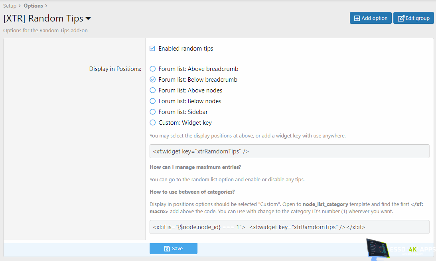The height and width of the screenshot is (261, 436).
Task: Select Forum list: Above breadcrumb radio
Action: (152, 69)
